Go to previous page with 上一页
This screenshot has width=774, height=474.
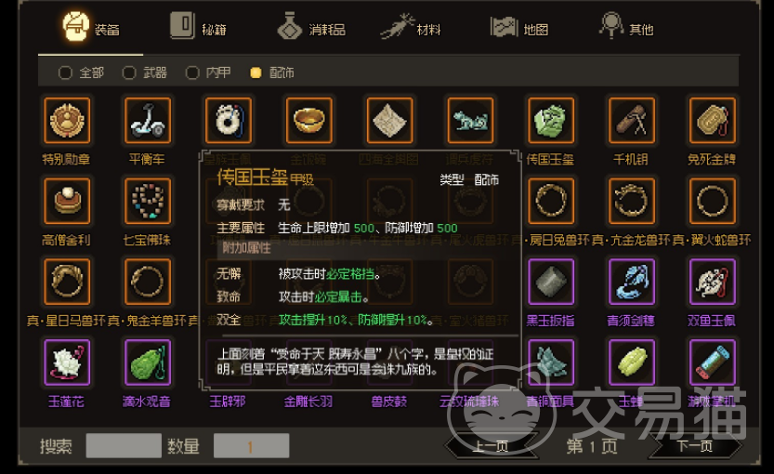[491, 446]
